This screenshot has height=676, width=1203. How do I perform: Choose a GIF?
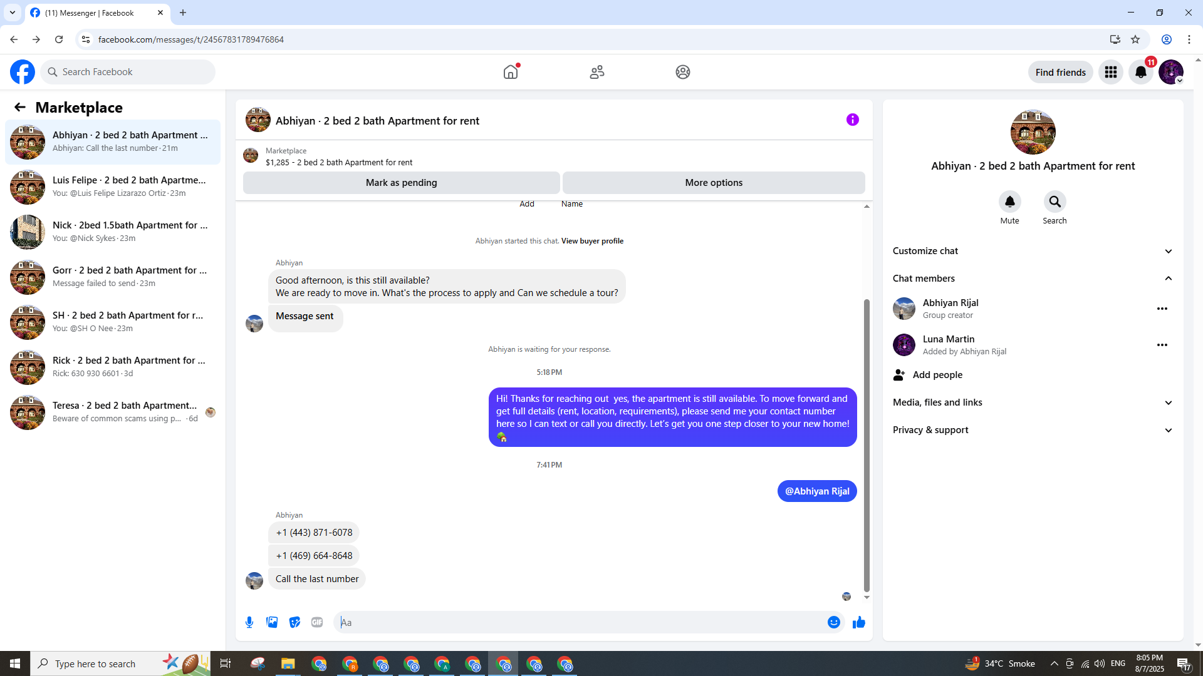[x=317, y=622]
